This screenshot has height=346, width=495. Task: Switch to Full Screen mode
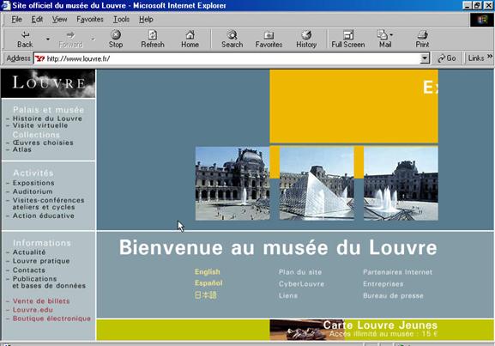pos(348,39)
